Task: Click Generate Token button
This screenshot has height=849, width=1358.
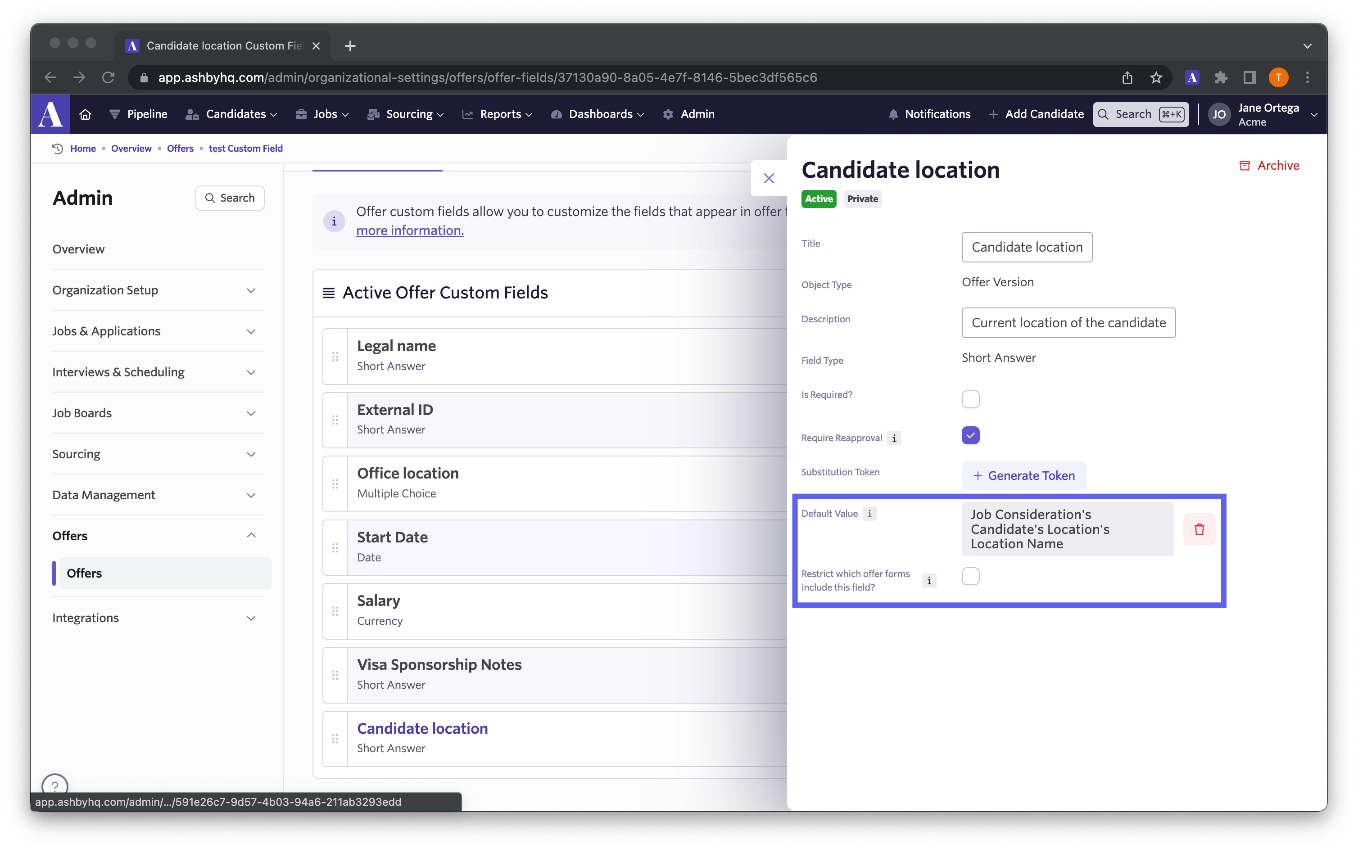Action: [1024, 476]
